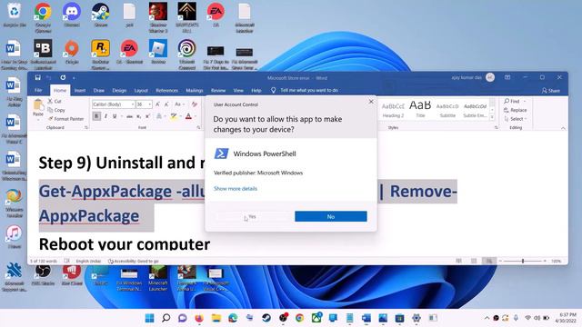Toggle Italic formatting
Image resolution: width=582 pixels, height=327 pixels.
pos(105,116)
